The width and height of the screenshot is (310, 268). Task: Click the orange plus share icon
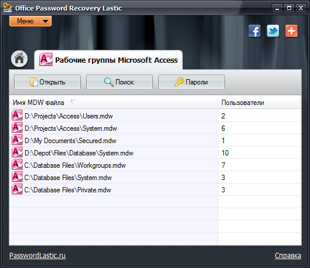(x=291, y=31)
